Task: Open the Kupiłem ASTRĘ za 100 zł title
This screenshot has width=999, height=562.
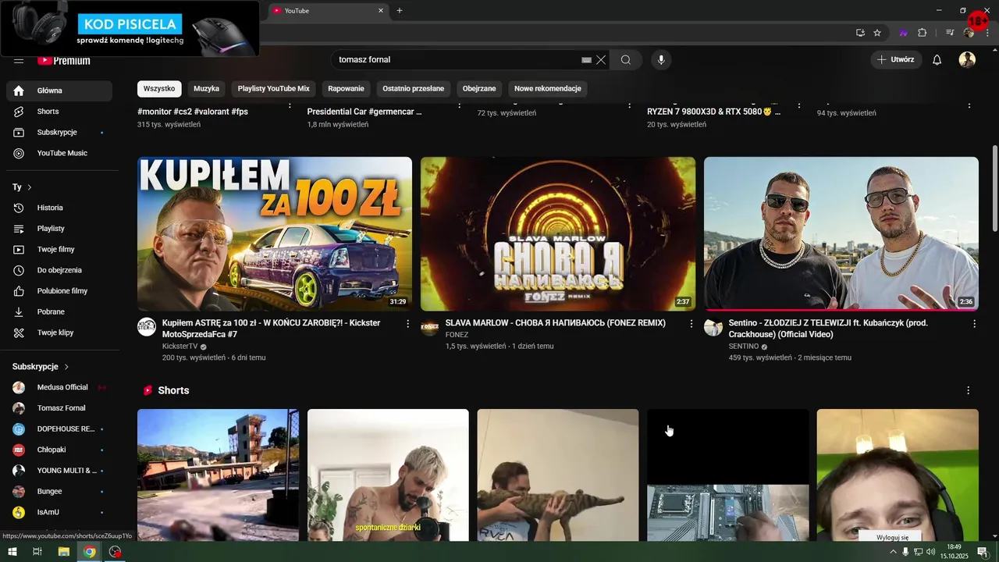Action: coord(272,329)
